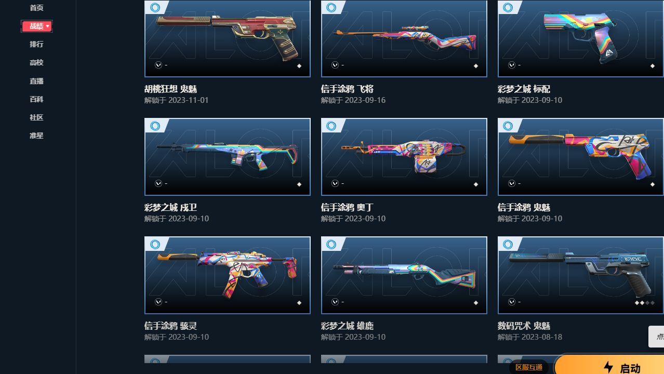
Task: Click the circle badge on 胡桃狂想 鬼魅 card
Action: 155,7
